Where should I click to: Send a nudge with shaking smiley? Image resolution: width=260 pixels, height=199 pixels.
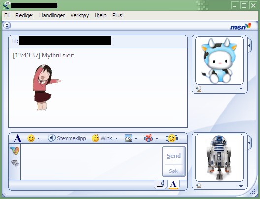pos(172,138)
